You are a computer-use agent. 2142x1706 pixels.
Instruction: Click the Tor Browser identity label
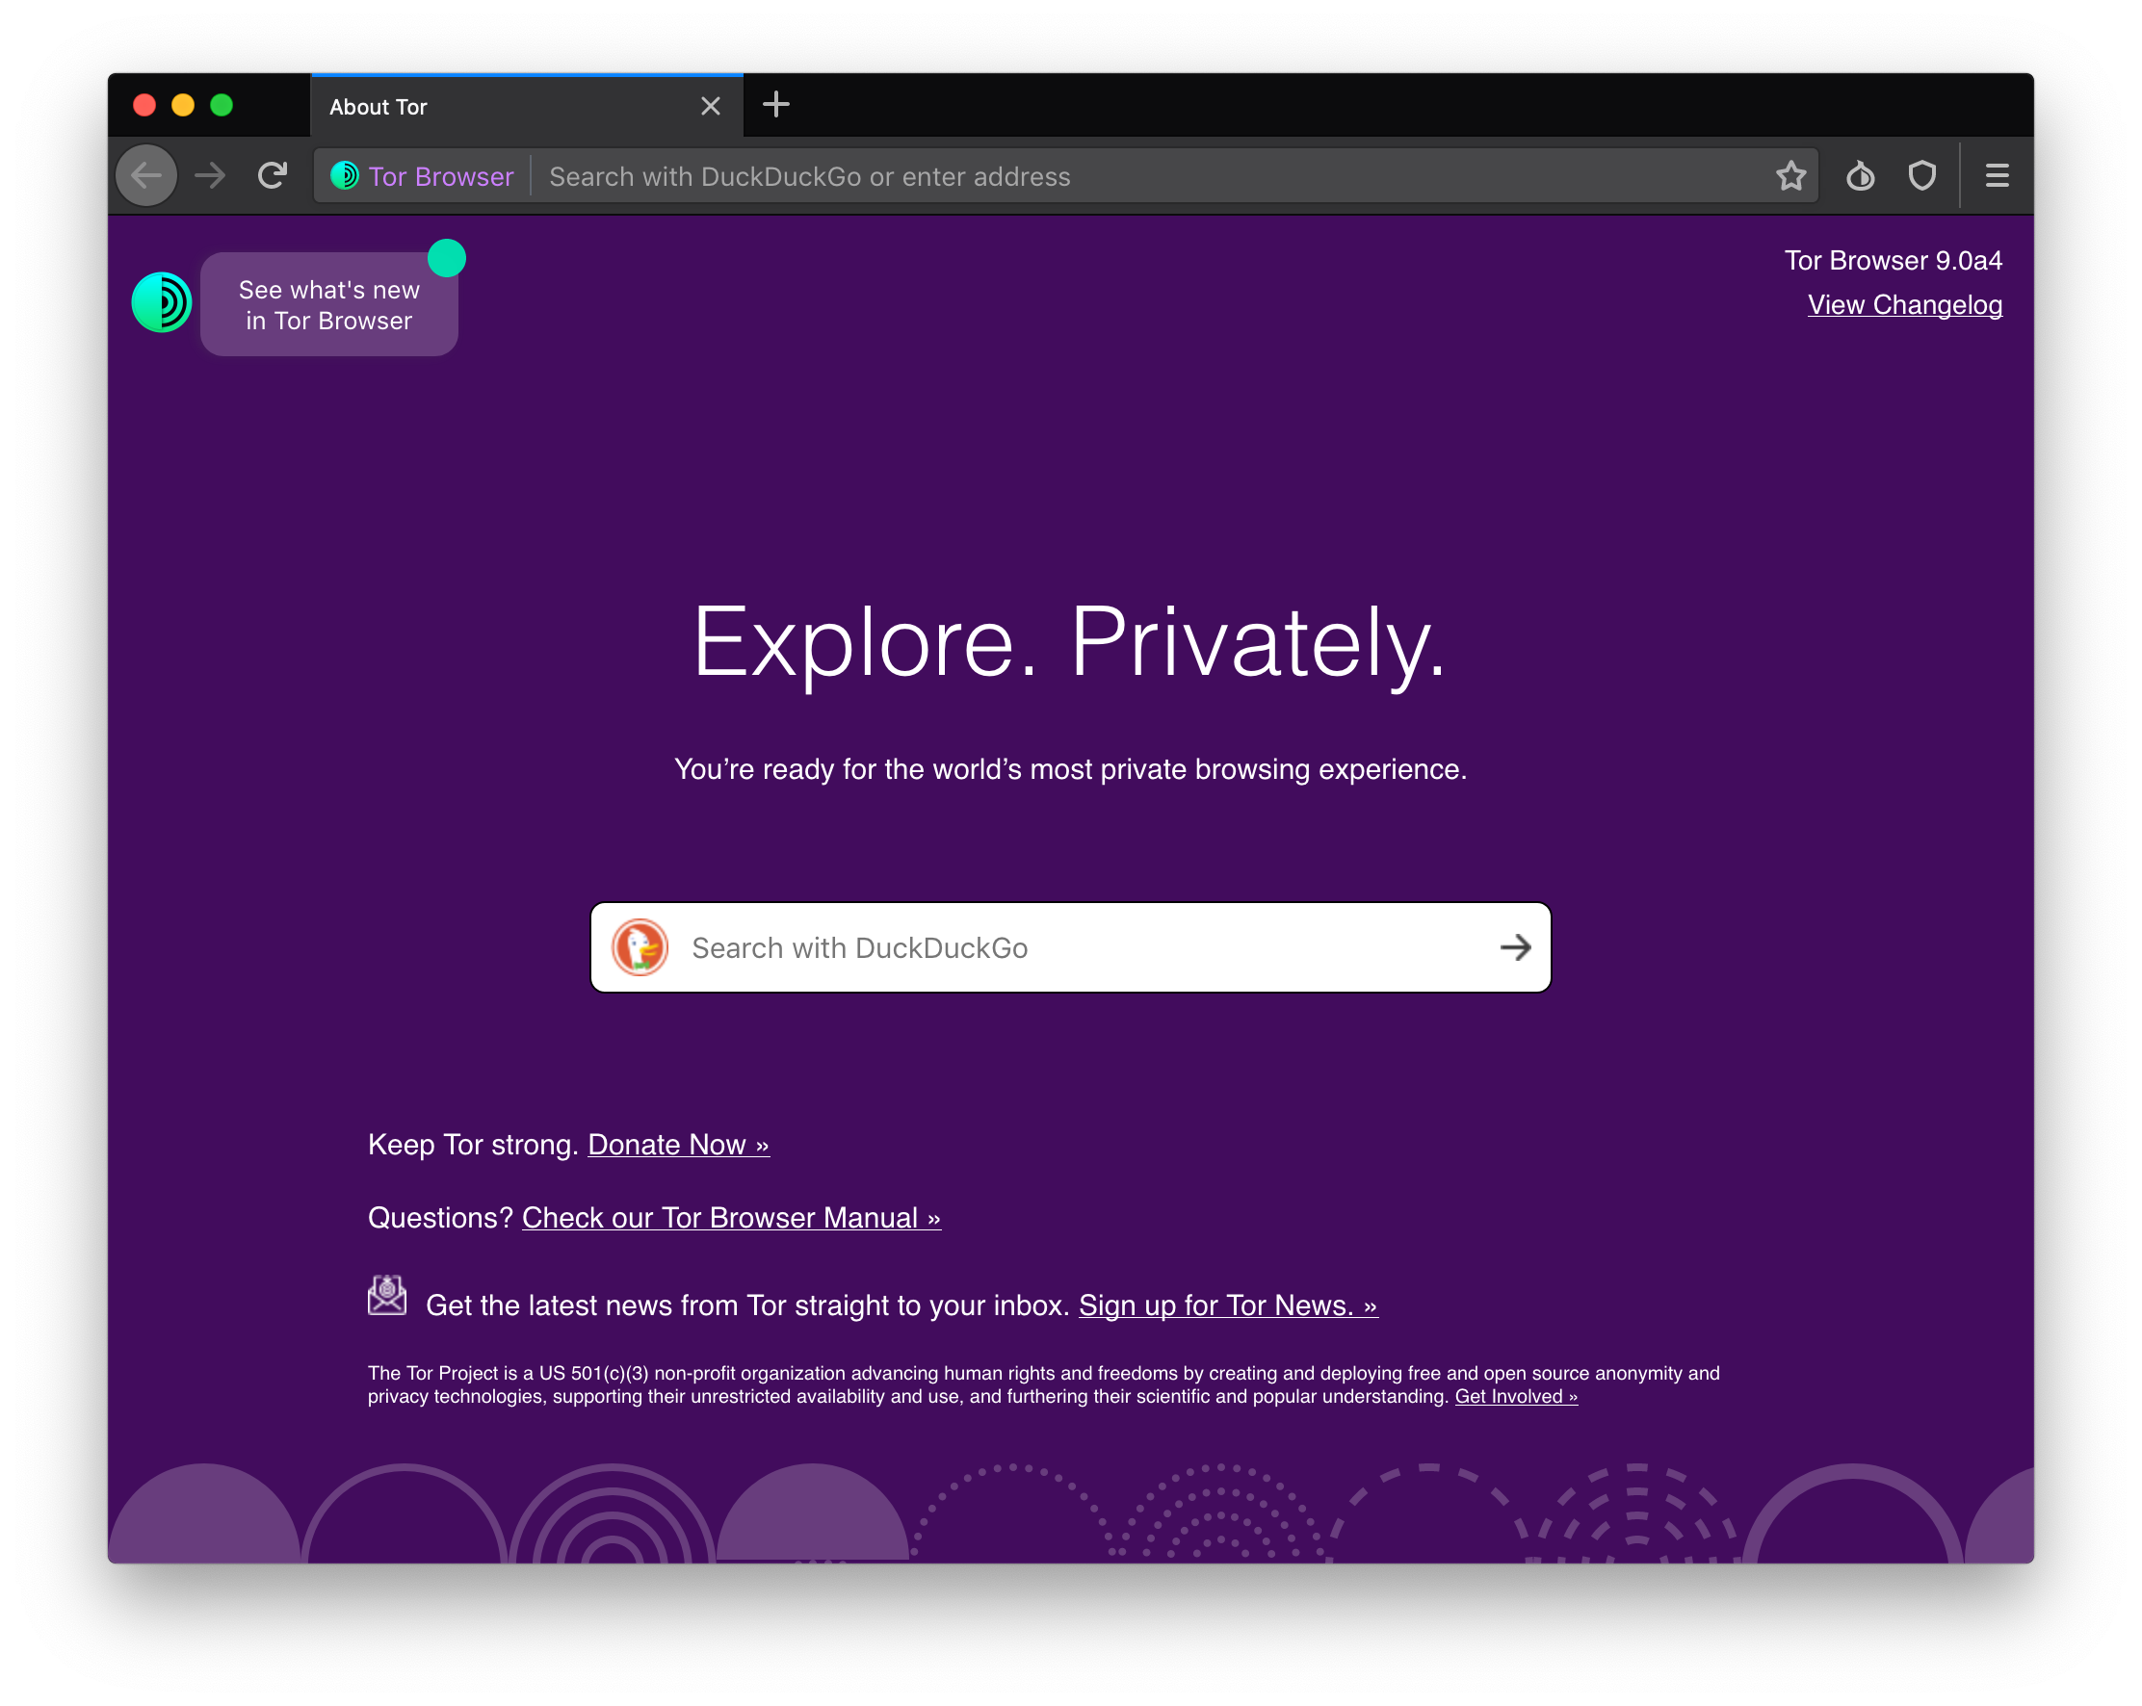click(x=441, y=176)
